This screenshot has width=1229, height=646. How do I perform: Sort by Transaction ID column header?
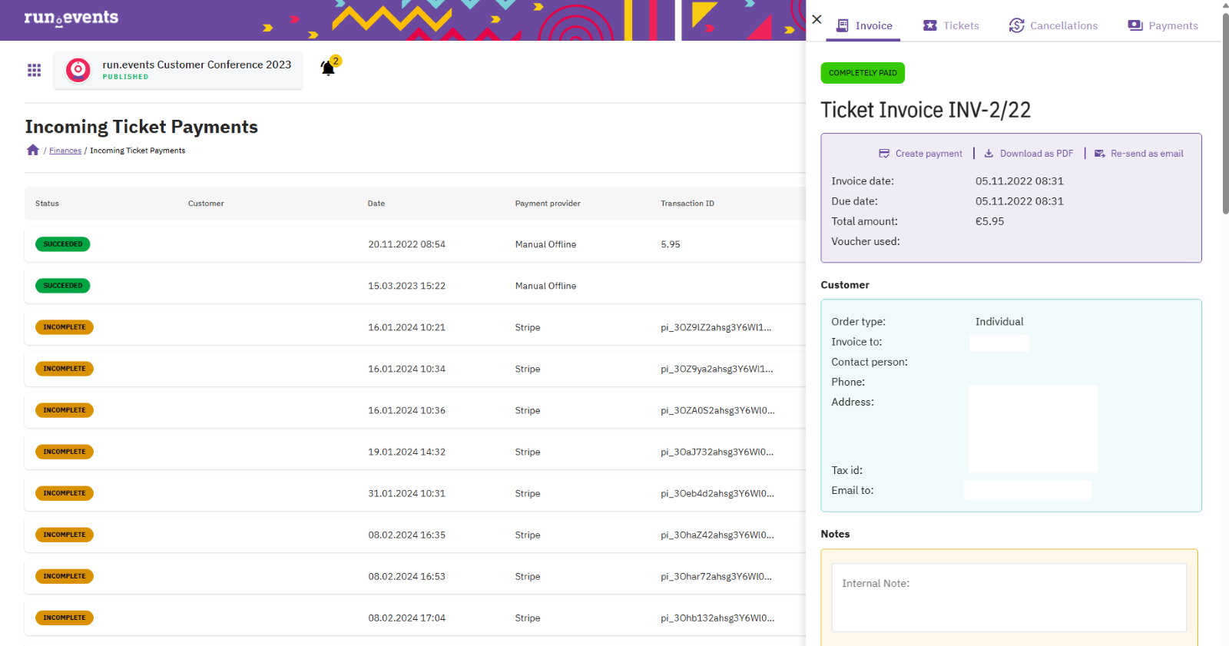point(687,204)
